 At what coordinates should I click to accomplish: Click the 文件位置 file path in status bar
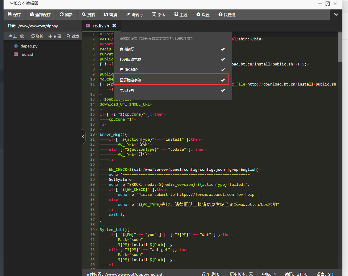[x=125, y=274]
